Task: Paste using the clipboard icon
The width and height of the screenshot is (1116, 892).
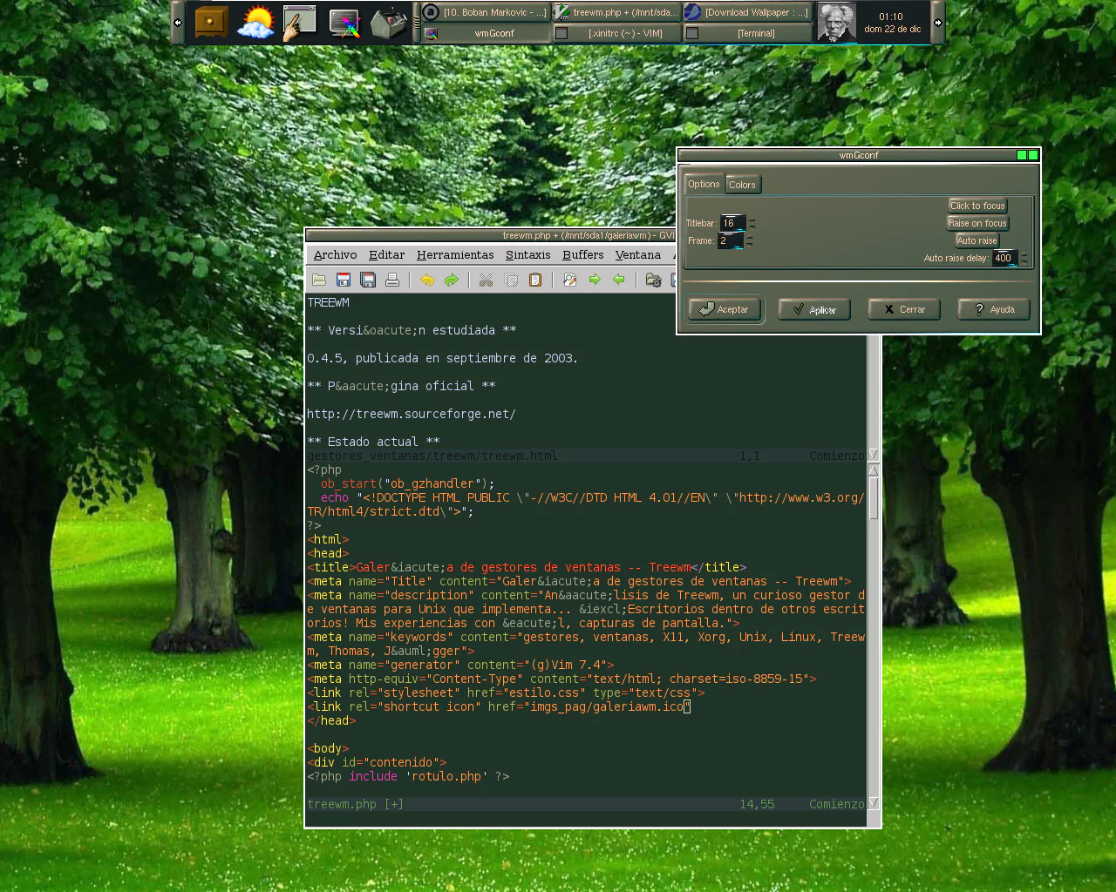Action: (x=535, y=280)
